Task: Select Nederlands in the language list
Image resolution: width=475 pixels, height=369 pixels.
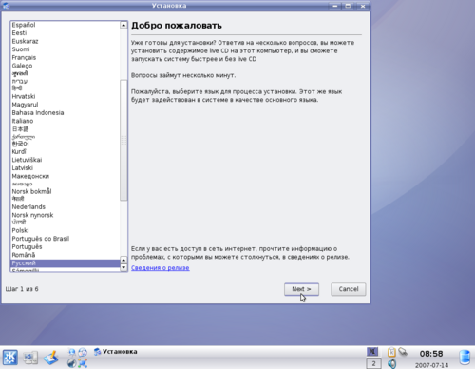Action: point(66,207)
